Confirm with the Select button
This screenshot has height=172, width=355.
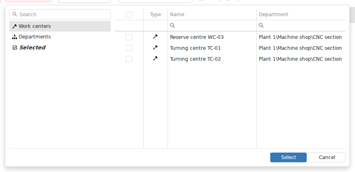click(288, 157)
